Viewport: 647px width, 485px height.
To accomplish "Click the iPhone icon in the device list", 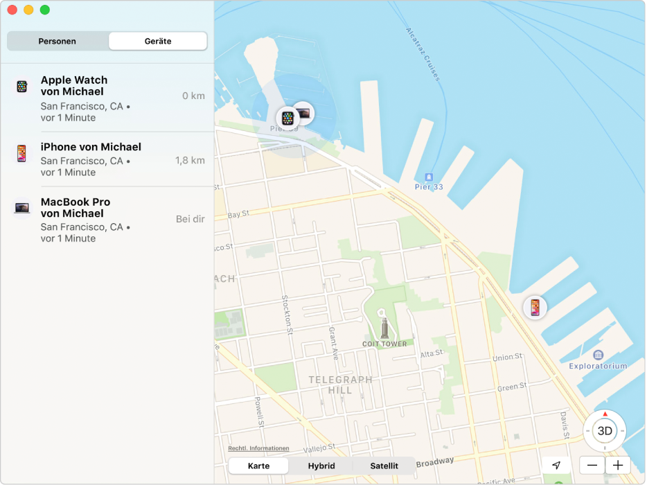I will coord(22,154).
